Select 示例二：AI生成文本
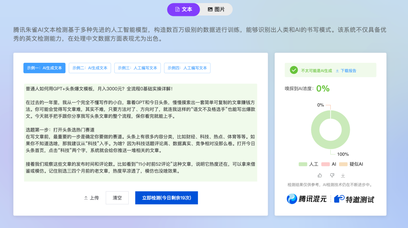This screenshot has height=228, width=408. [x=90, y=68]
